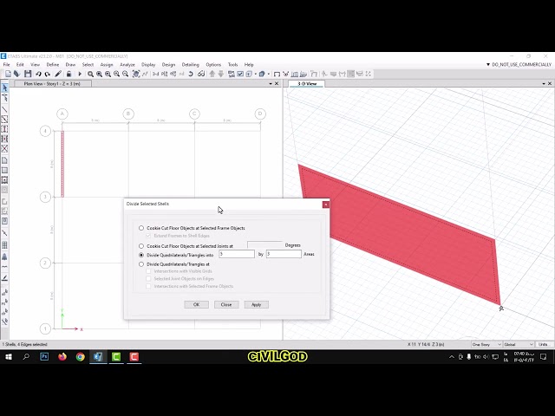Click the 3-d view toolbar button
Image resolution: width=555 pixels, height=416 pixels.
155,74
